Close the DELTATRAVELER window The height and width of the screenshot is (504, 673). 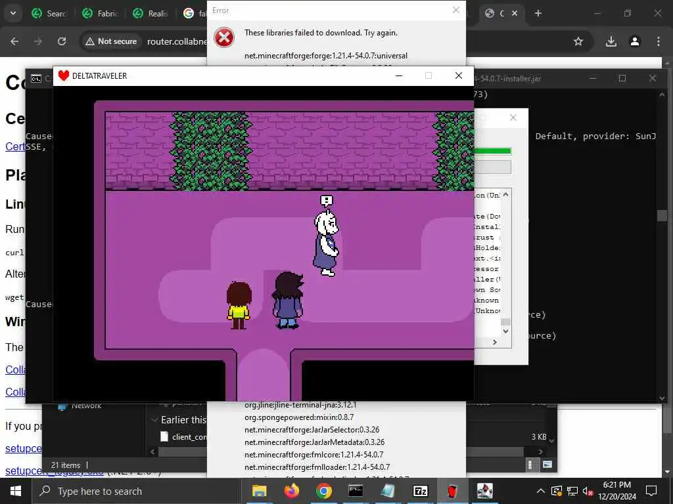tap(458, 76)
